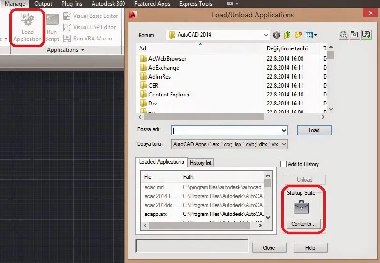
Task: Click the loaded applications scrollbar down arrow
Action: point(268,218)
